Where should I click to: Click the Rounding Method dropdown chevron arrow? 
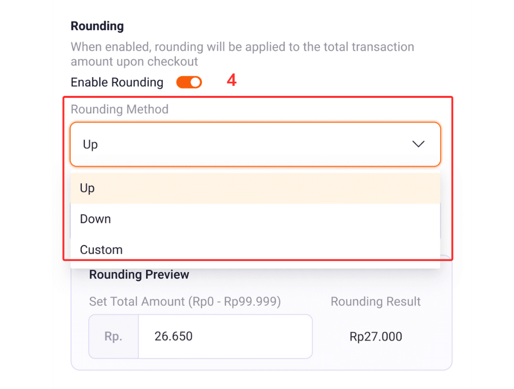tap(418, 144)
